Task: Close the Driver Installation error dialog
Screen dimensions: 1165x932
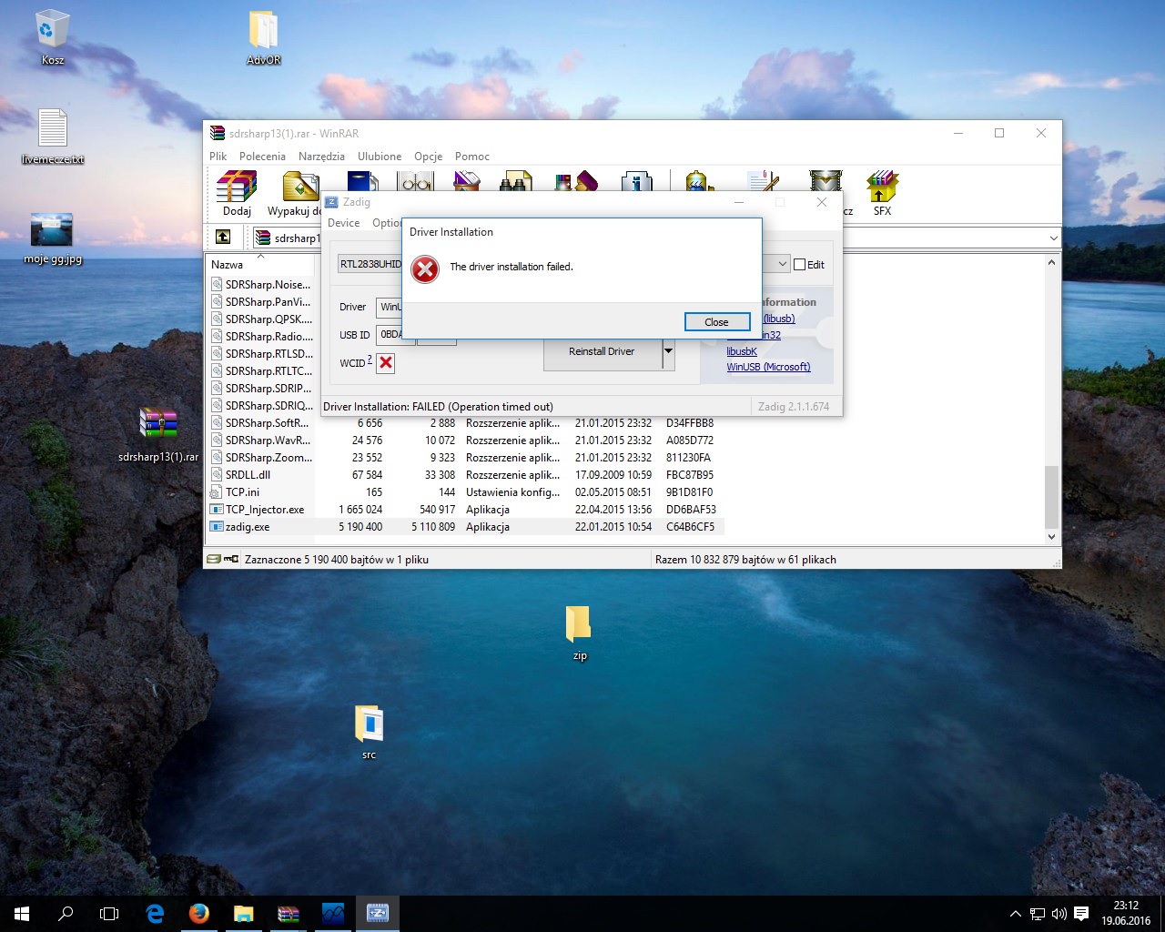Action: (x=717, y=322)
